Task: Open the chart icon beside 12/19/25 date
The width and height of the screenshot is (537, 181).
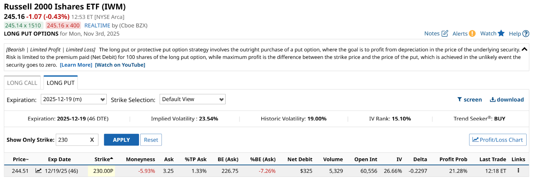Action: point(39,171)
